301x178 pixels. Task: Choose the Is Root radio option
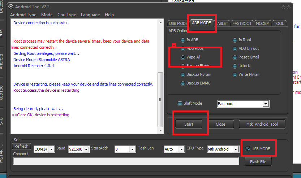[x=235, y=40]
